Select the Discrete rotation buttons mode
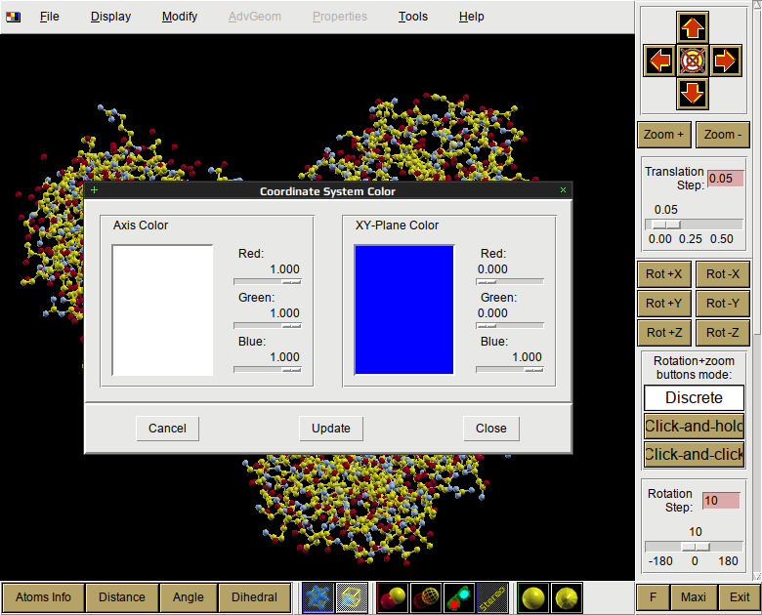Screen dimensions: 762x615 coord(694,398)
